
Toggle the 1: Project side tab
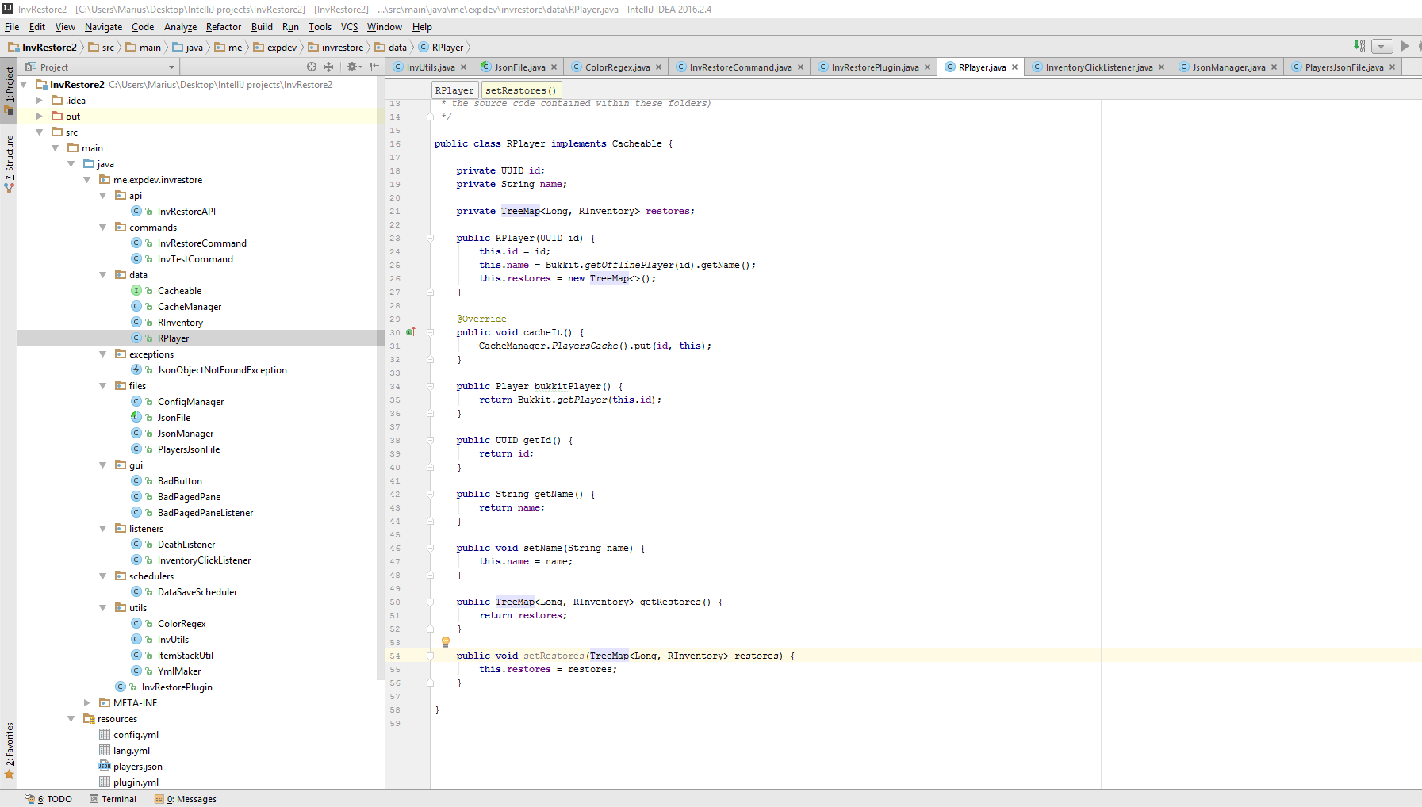point(9,90)
